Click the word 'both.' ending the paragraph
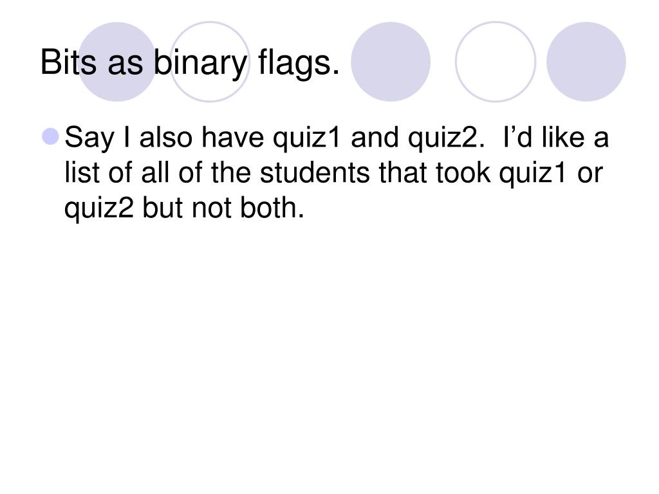The image size is (659, 494). click(272, 208)
